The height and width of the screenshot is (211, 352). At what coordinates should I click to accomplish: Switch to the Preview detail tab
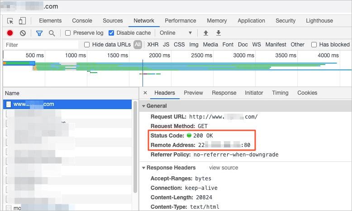coord(193,92)
